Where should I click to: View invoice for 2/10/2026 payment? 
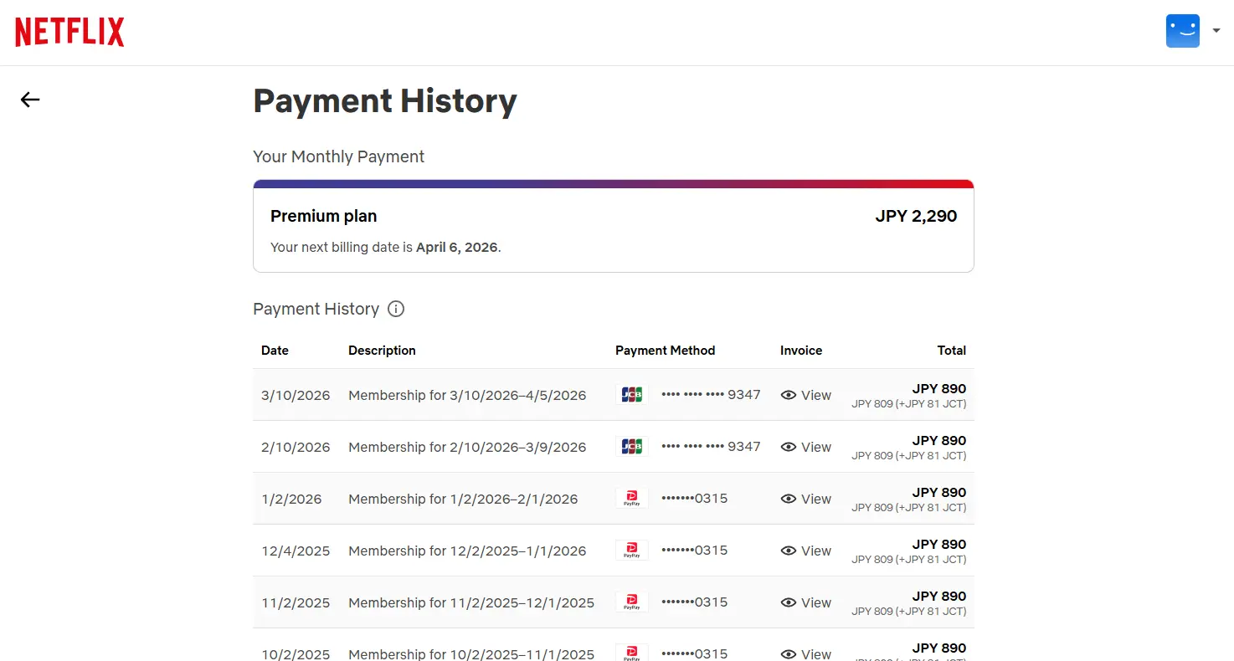coord(806,447)
